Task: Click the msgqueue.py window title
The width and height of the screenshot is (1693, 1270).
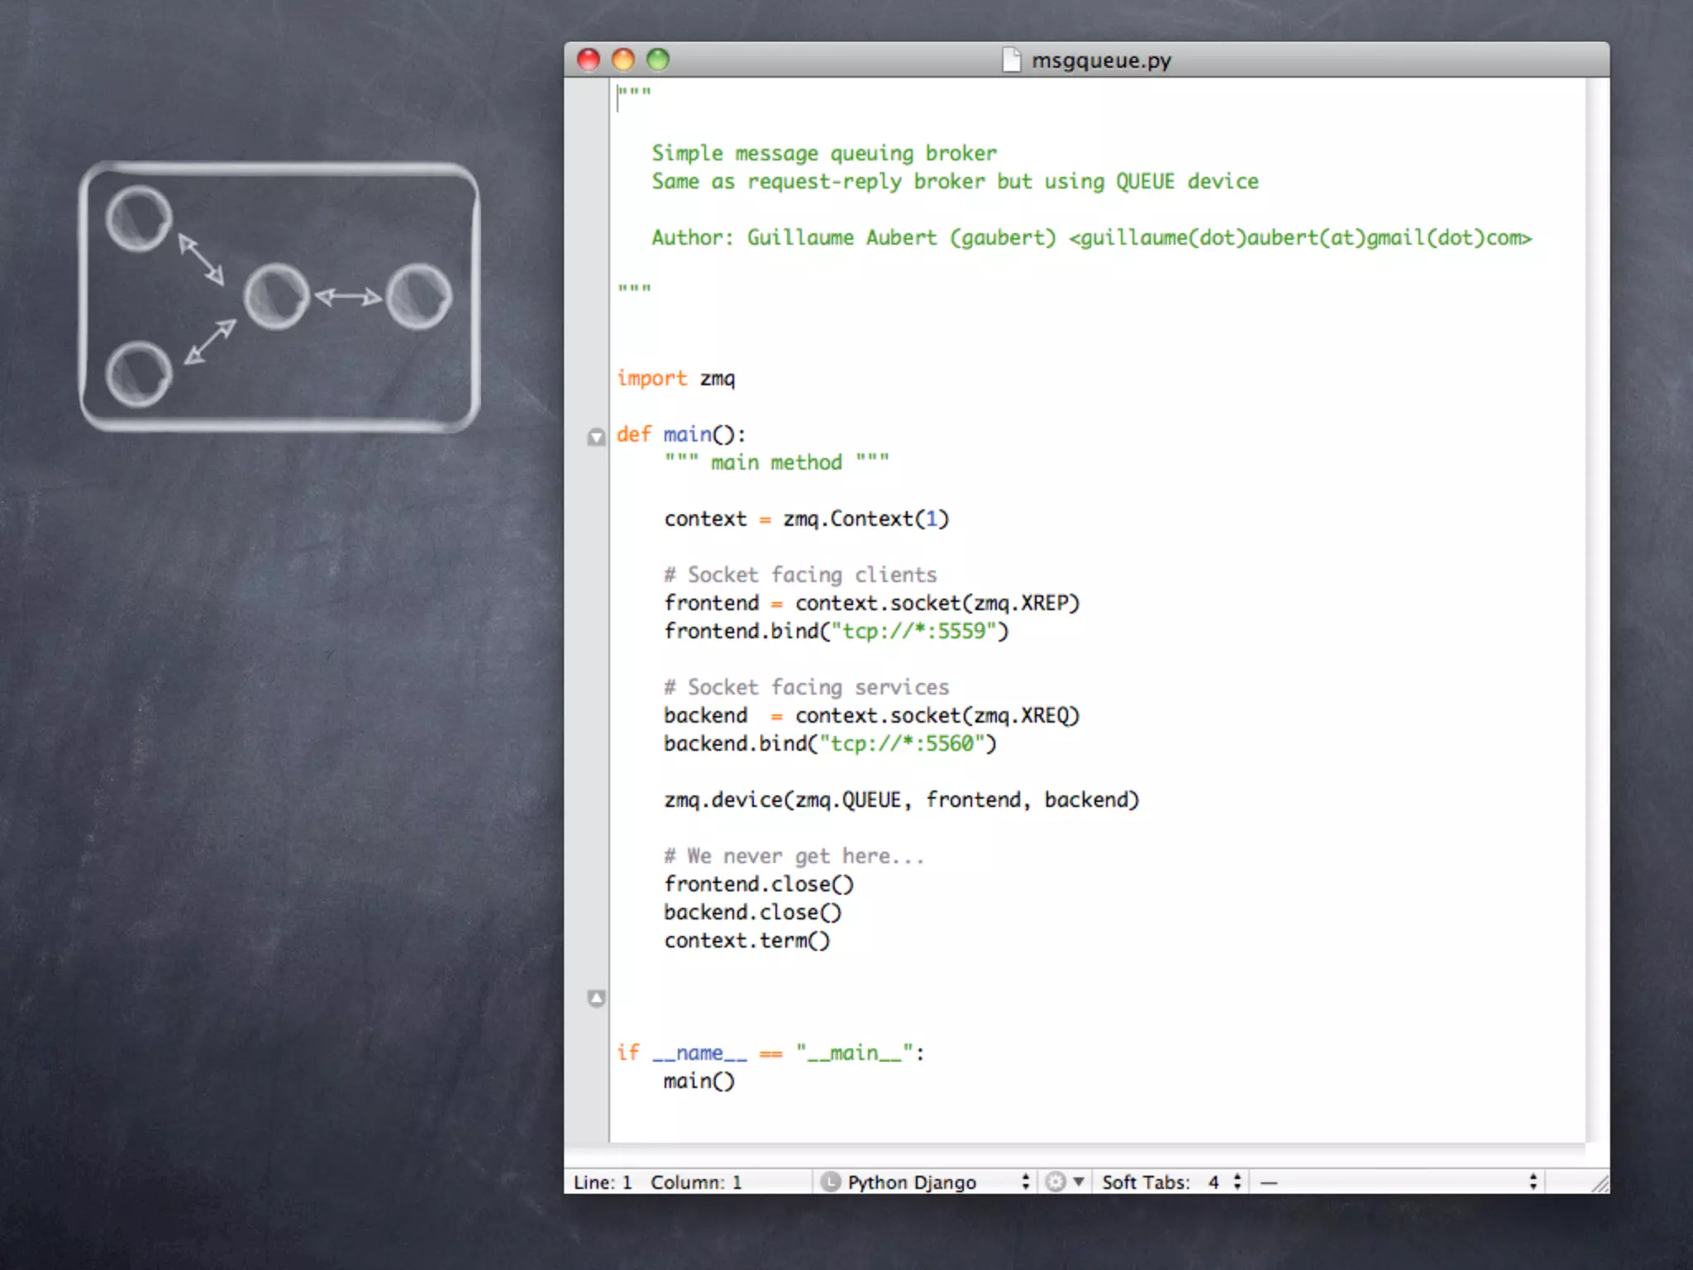Action: coord(1101,60)
